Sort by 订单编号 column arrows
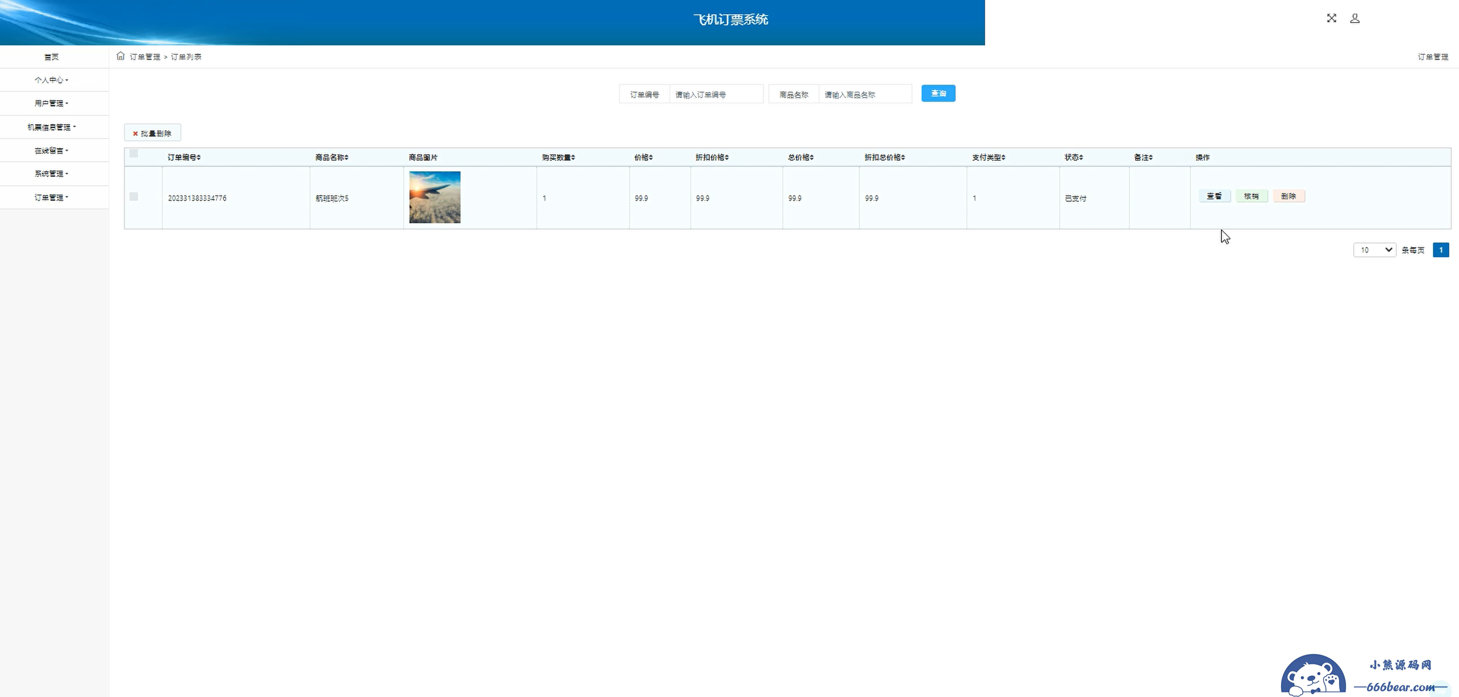This screenshot has height=697, width=1459. 199,157
